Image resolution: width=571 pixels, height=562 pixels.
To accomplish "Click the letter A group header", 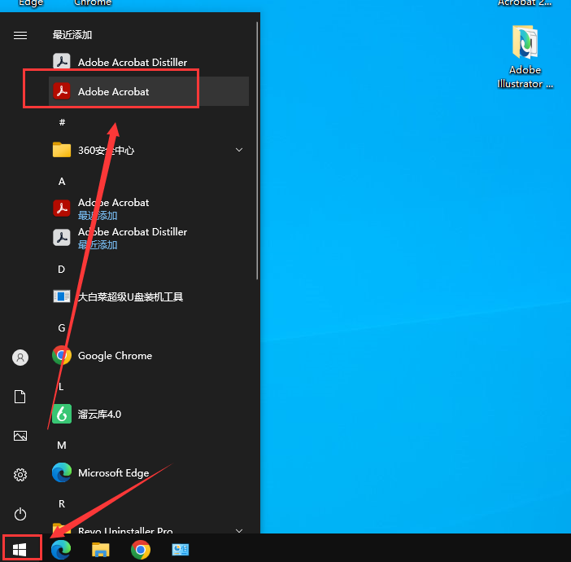I will [61, 181].
